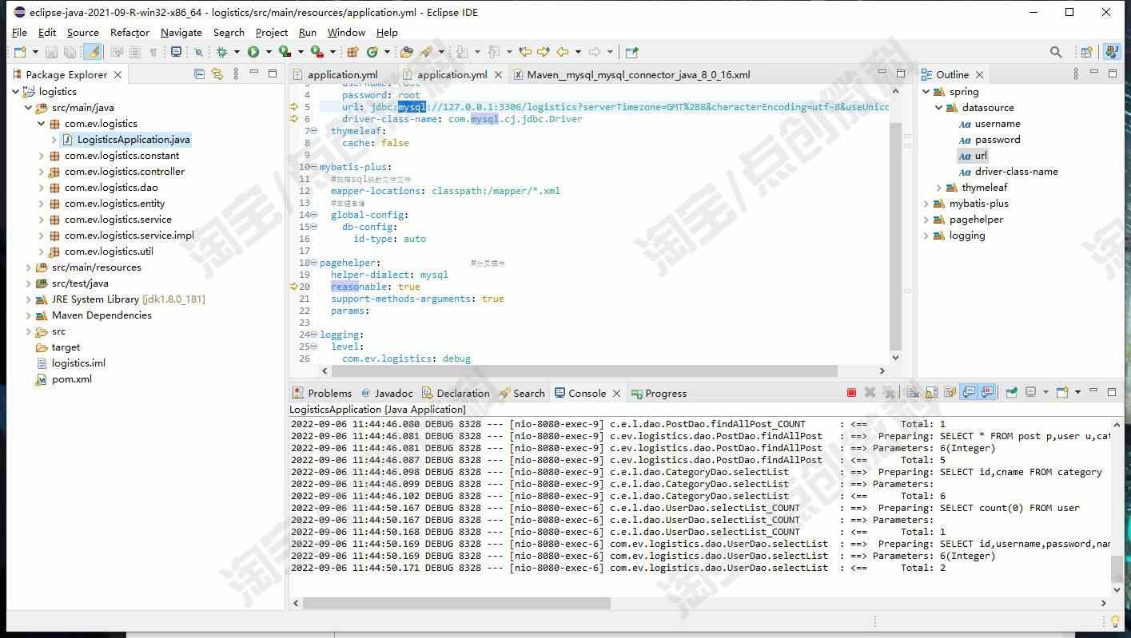
Task: Click the Console horizontal scrollbar
Action: pos(456,604)
